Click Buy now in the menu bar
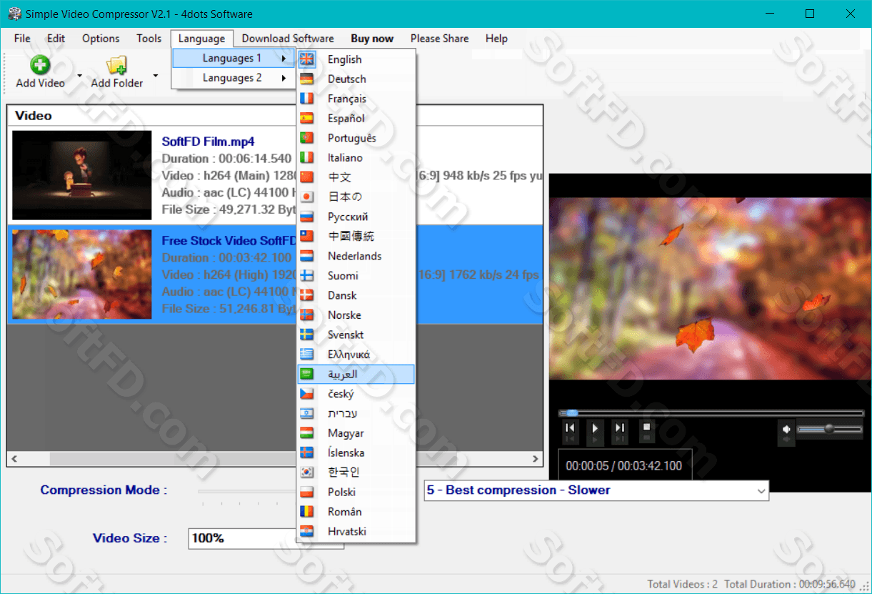The width and height of the screenshot is (872, 594). [372, 39]
